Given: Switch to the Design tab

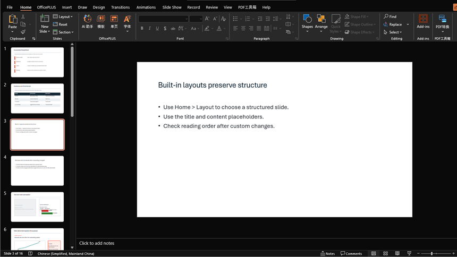Looking at the screenshot, I should pos(99,7).
